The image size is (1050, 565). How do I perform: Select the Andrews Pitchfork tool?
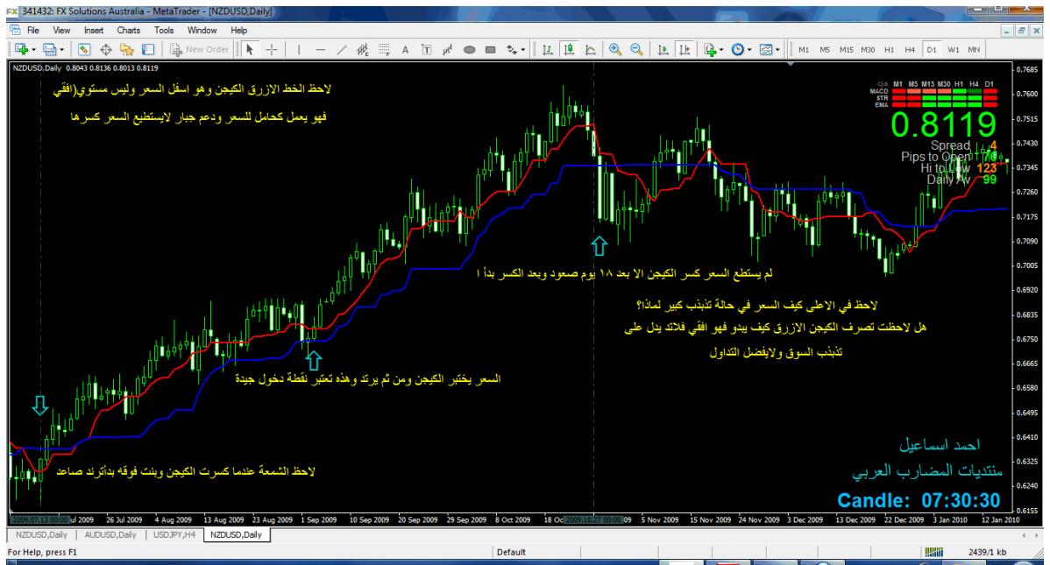point(448,50)
